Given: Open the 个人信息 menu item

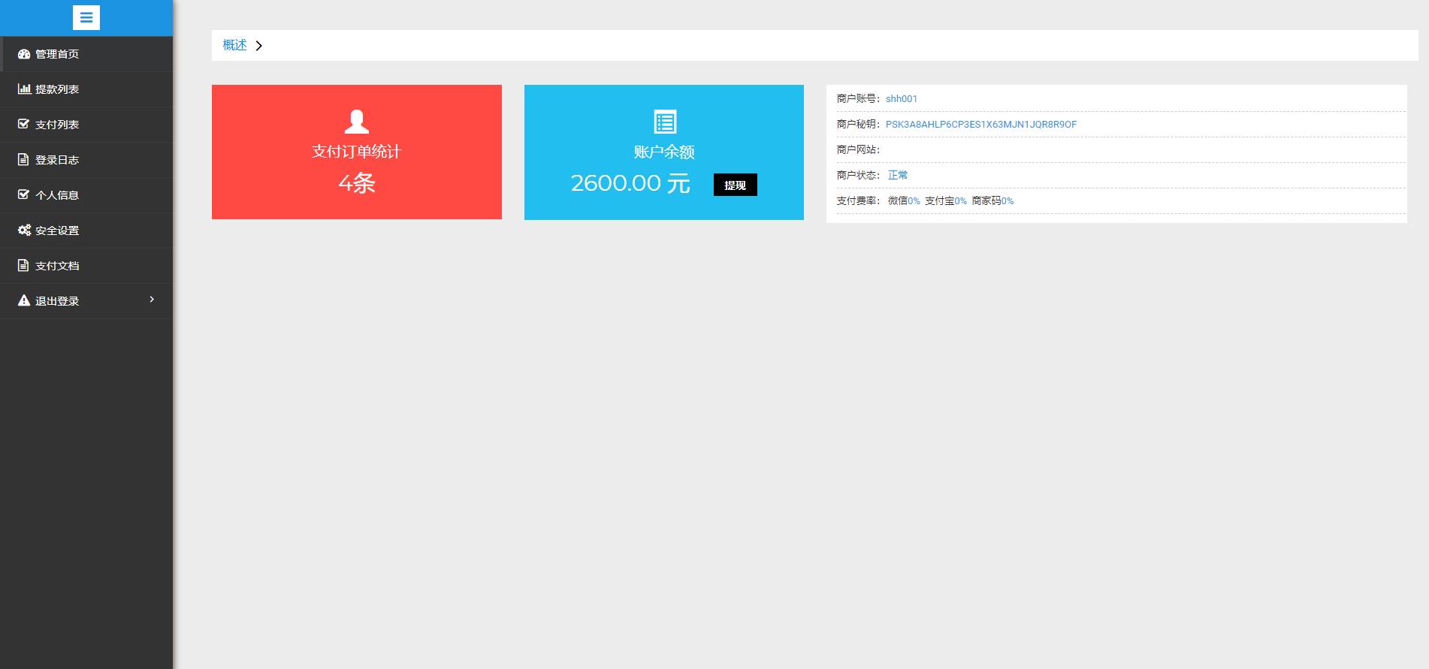Looking at the screenshot, I should point(57,195).
